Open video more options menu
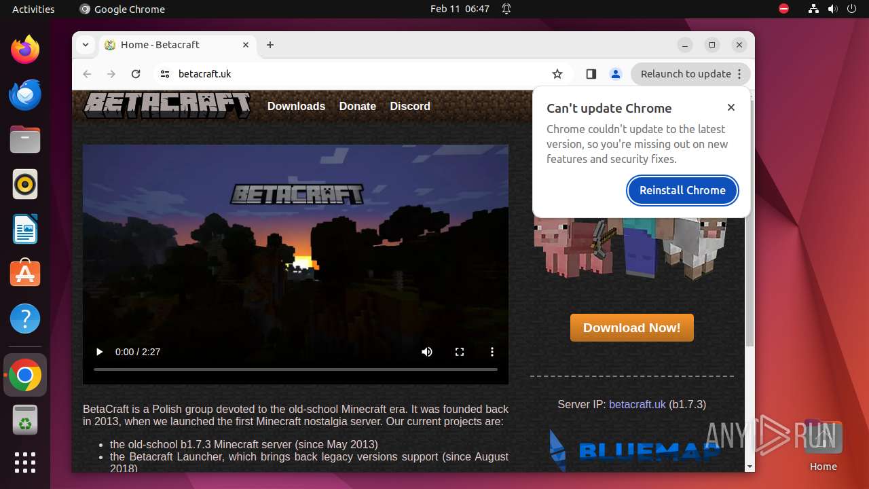 coord(492,352)
